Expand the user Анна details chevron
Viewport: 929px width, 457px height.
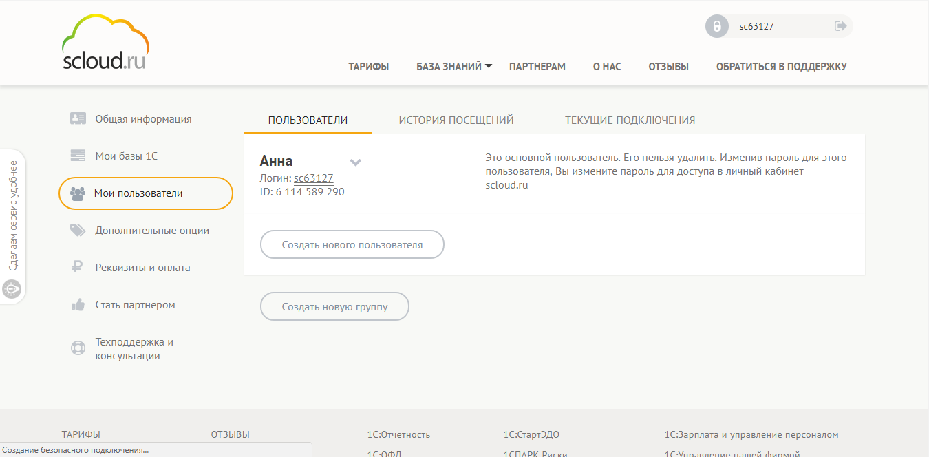[x=355, y=162]
